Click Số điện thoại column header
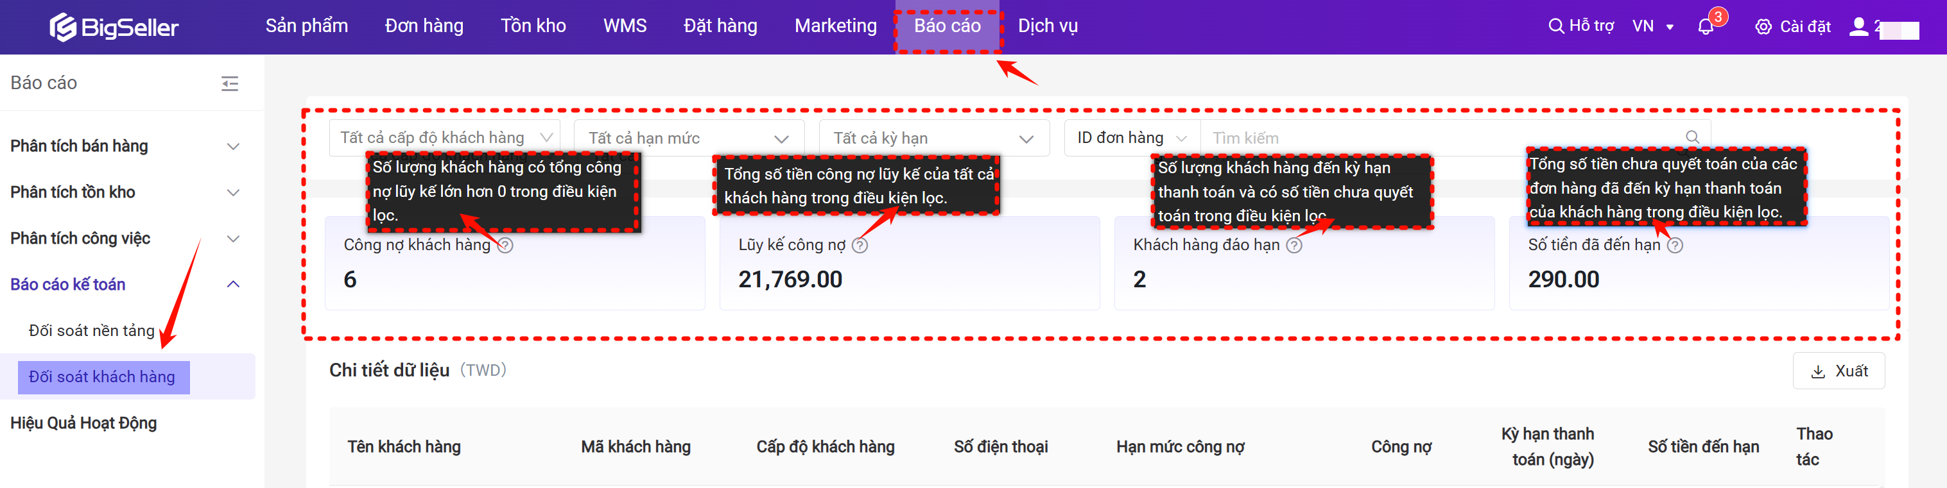This screenshot has height=488, width=1947. 1001,447
